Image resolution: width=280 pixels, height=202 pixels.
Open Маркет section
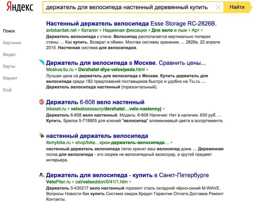click(10, 78)
